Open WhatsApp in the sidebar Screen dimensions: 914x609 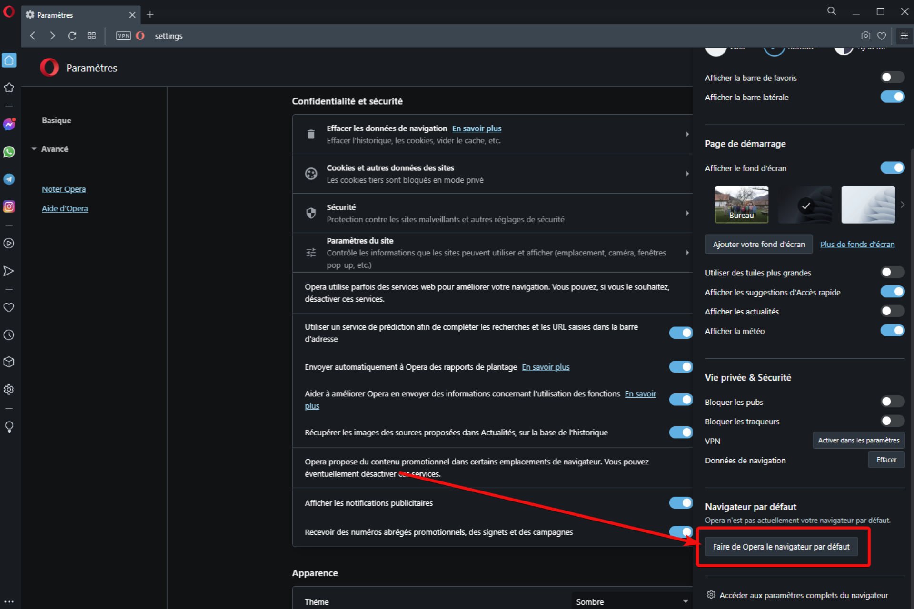(x=9, y=152)
